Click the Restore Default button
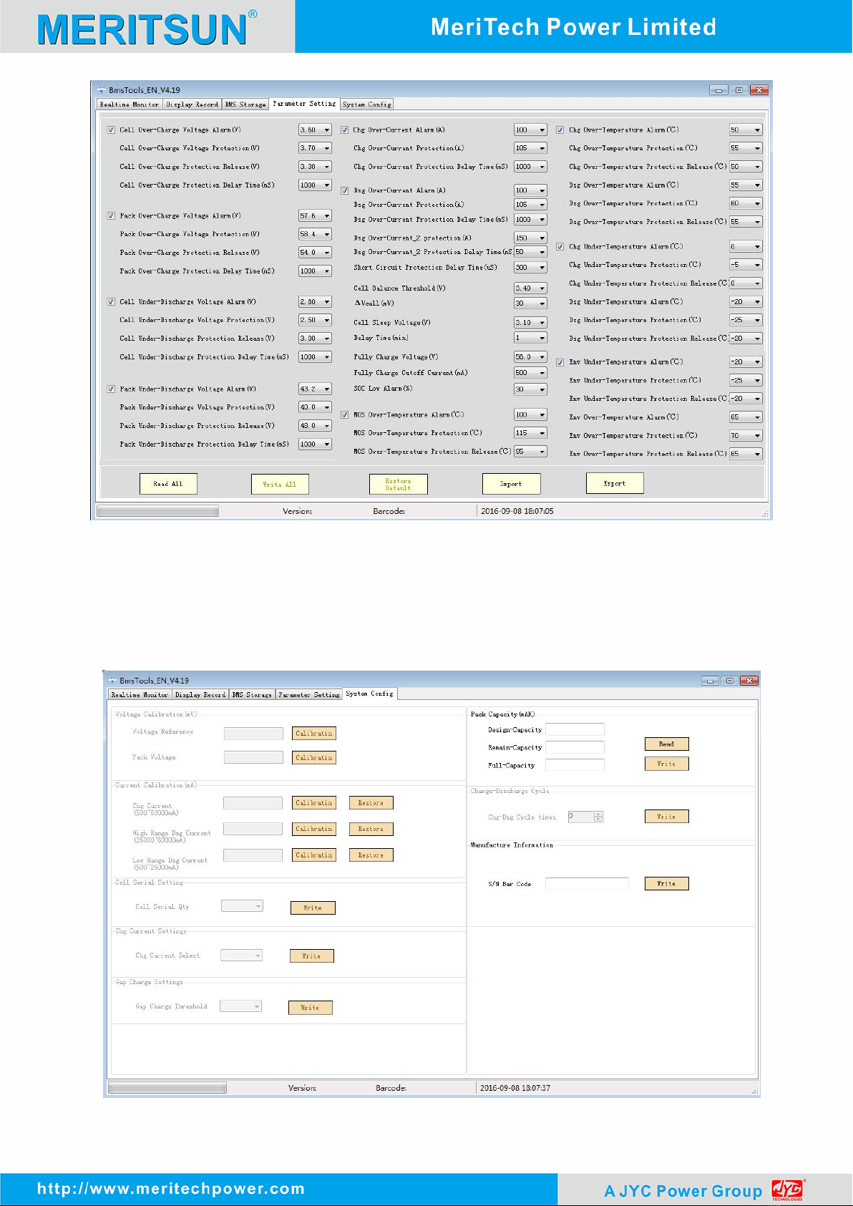The width and height of the screenshot is (853, 1206). 399,485
